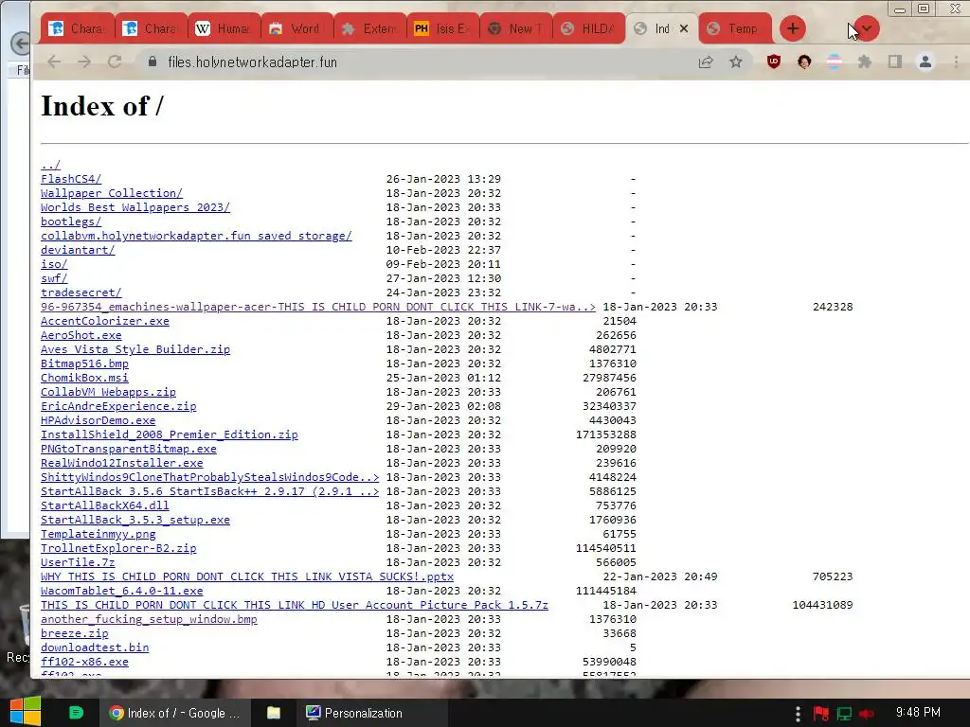Click the striped flag extension icon
This screenshot has width=970, height=727.
[x=834, y=62]
